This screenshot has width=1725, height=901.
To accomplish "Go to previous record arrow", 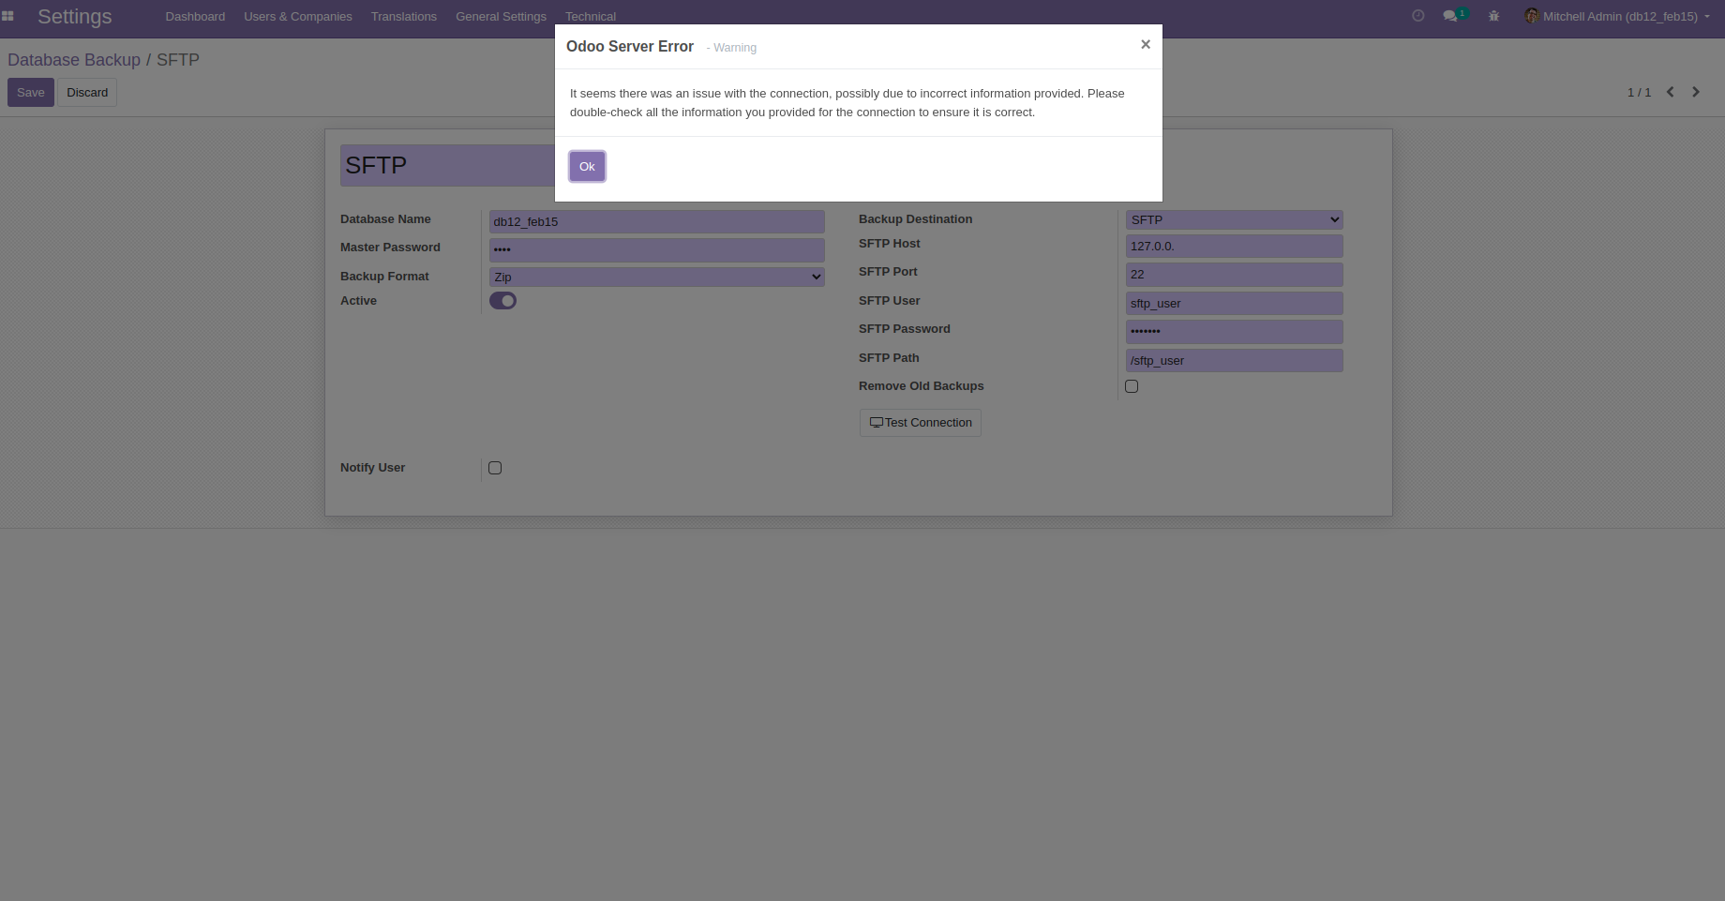I will [x=1670, y=92].
